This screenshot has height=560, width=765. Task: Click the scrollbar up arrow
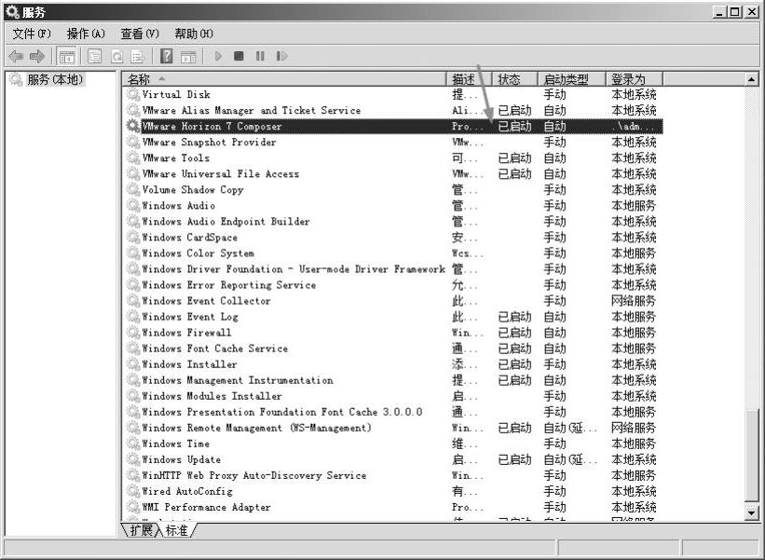pos(751,79)
